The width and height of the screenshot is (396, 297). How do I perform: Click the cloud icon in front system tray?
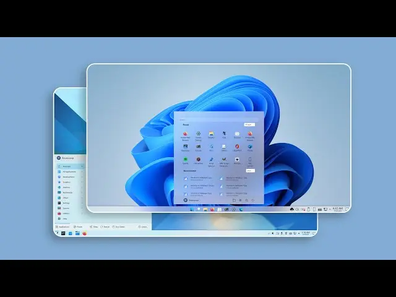click(291, 209)
